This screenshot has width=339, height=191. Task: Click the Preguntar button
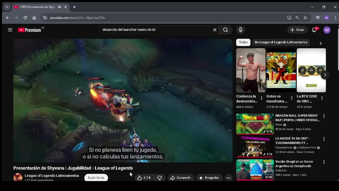tap(209, 178)
